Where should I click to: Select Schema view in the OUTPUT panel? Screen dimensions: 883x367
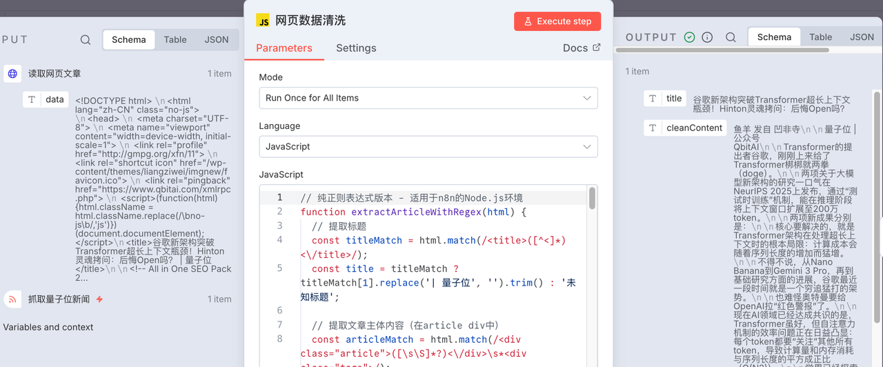pyautogui.click(x=775, y=37)
